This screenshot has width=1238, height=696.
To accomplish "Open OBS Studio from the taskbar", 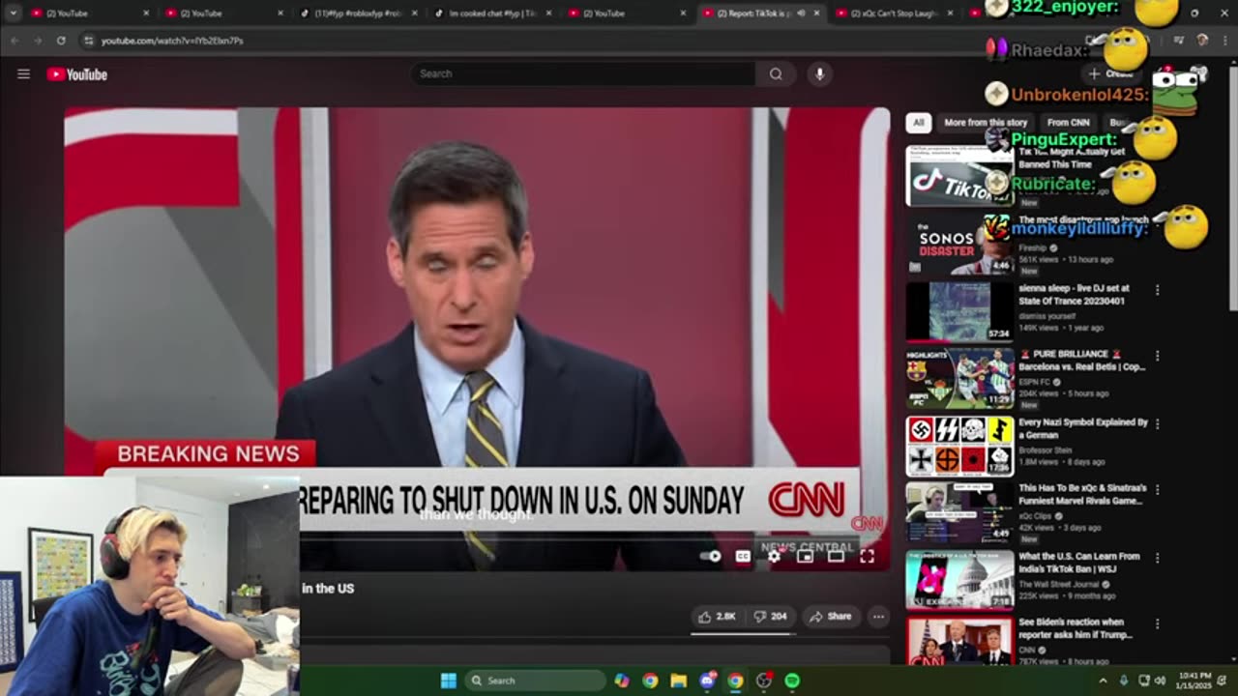I will coord(764,681).
